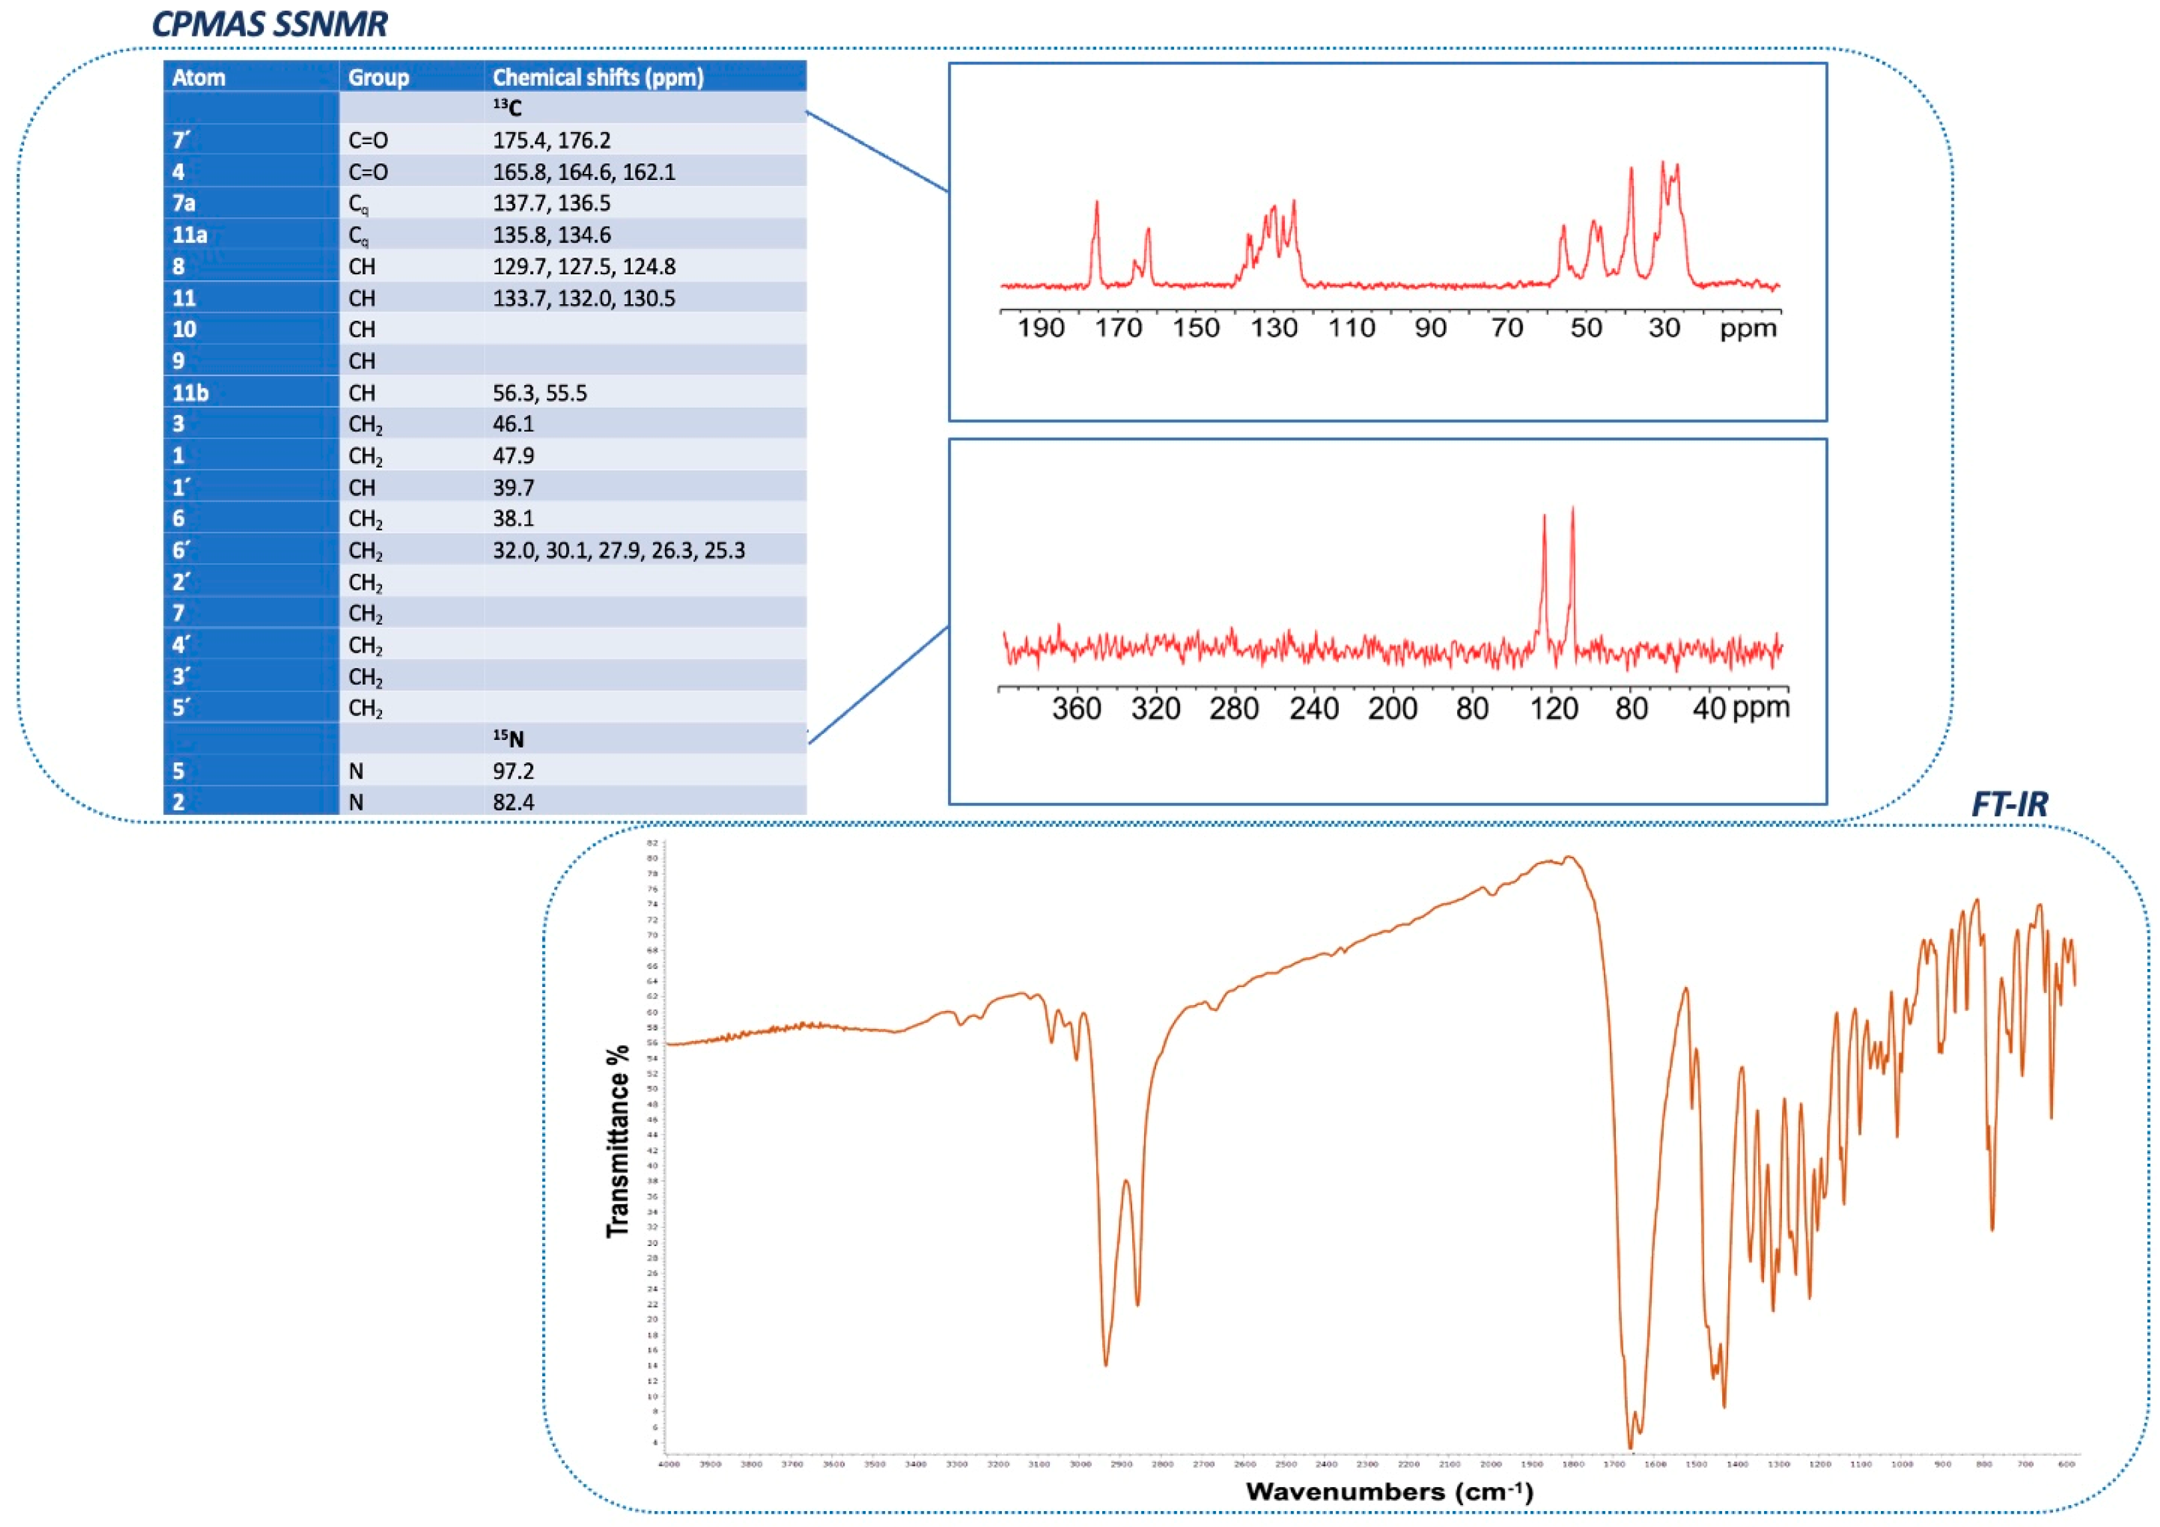Click the CPMAS SSNMR heading

(x=269, y=23)
